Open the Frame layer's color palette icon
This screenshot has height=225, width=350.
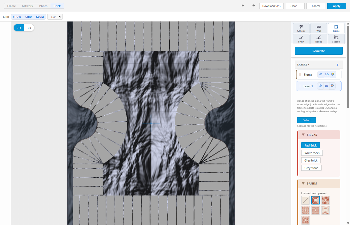click(x=333, y=74)
